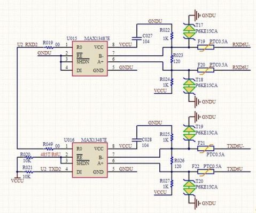This screenshot has width=256, height=213.
Task: Click the T17 P6KE15CA TVS diode symbol
Action: (189, 31)
